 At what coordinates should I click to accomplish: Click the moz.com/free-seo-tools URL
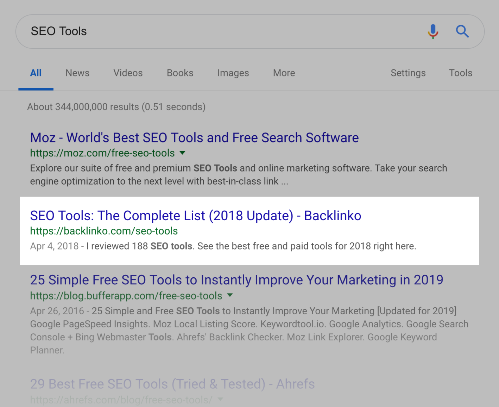coord(102,153)
